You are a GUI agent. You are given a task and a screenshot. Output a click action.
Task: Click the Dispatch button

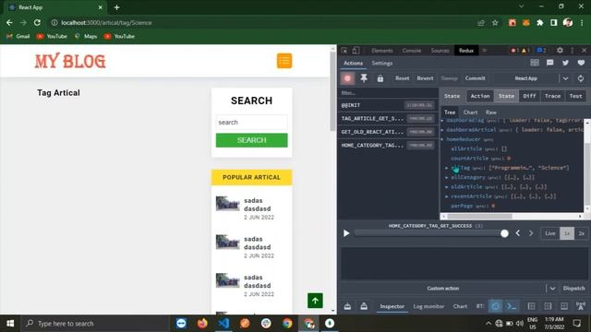point(573,289)
